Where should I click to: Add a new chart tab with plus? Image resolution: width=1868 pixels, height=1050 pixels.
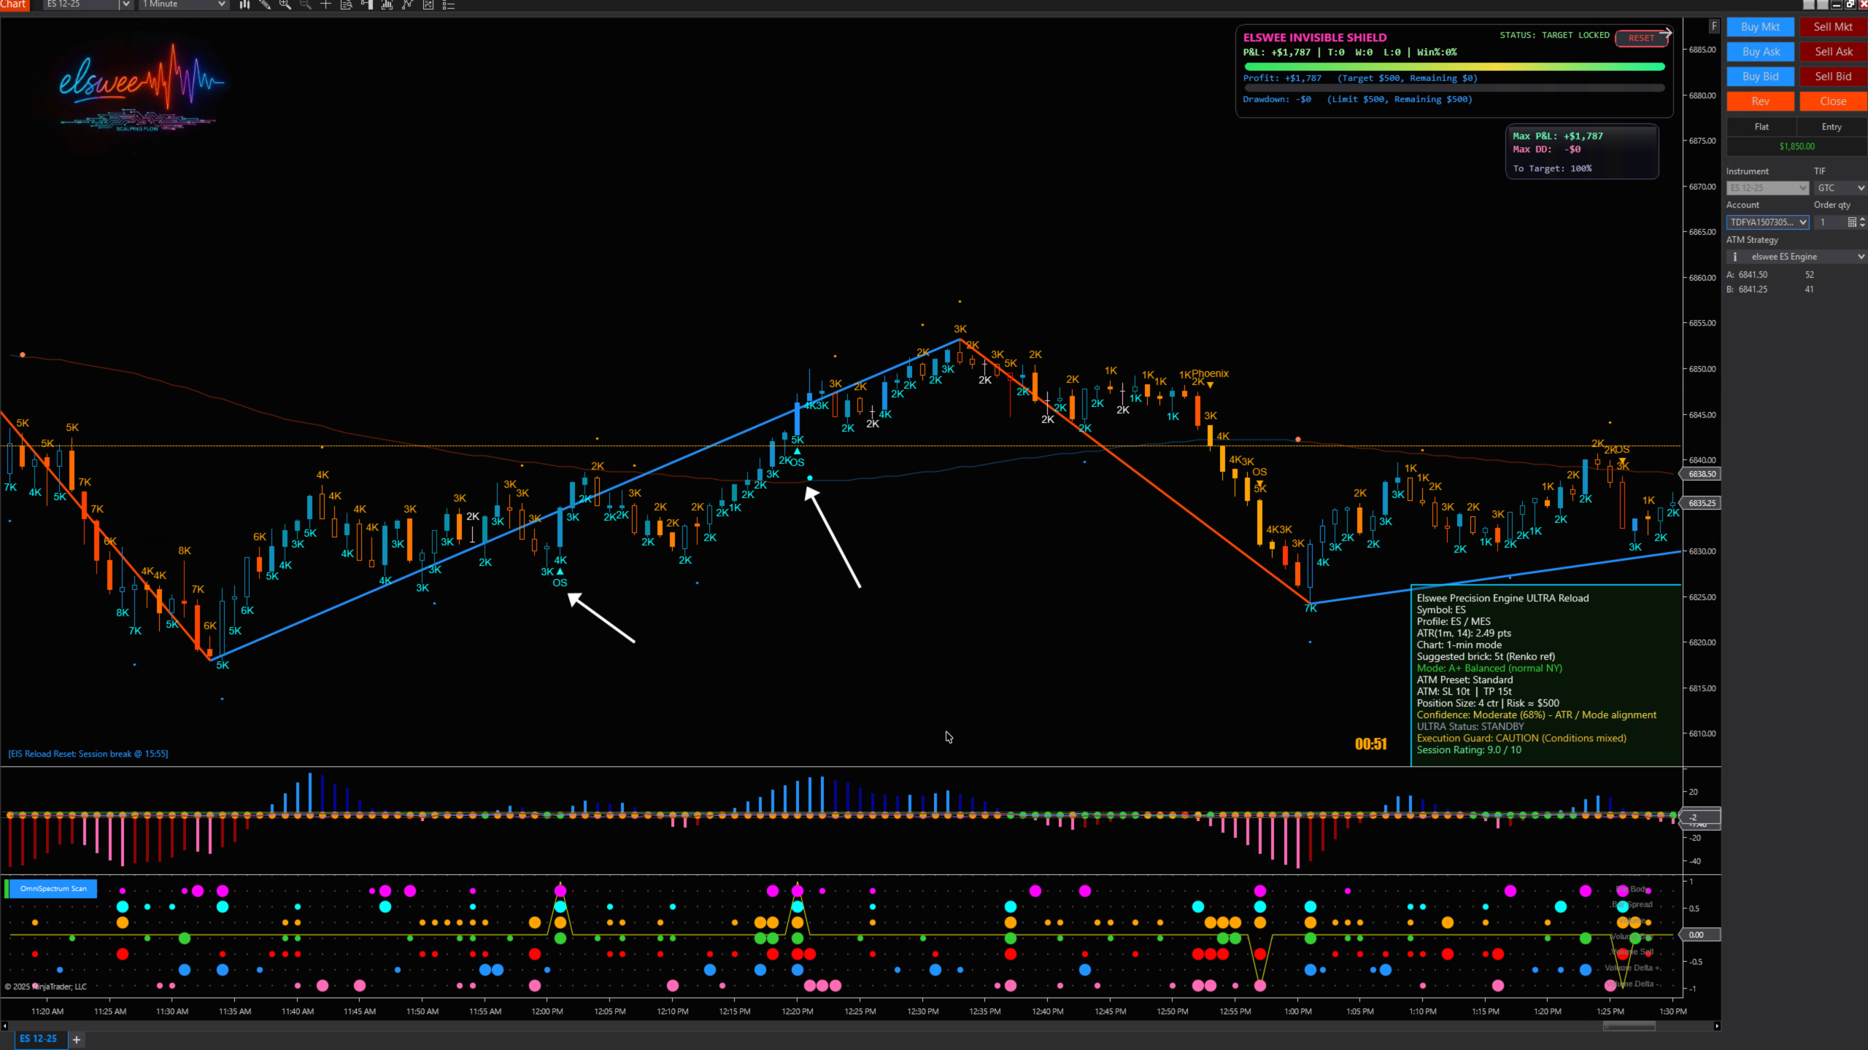77,1039
